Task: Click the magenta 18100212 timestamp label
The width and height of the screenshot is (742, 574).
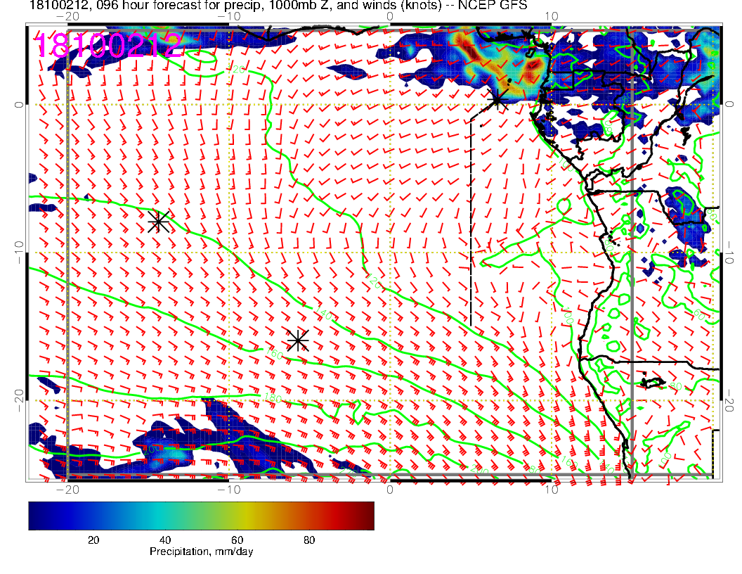Action: tap(108, 46)
